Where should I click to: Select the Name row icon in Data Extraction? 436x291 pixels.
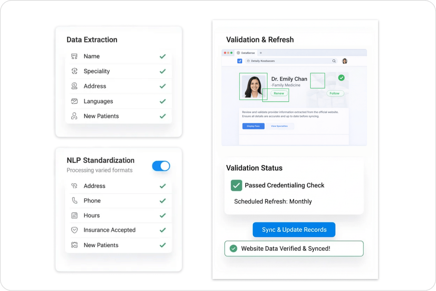point(74,56)
